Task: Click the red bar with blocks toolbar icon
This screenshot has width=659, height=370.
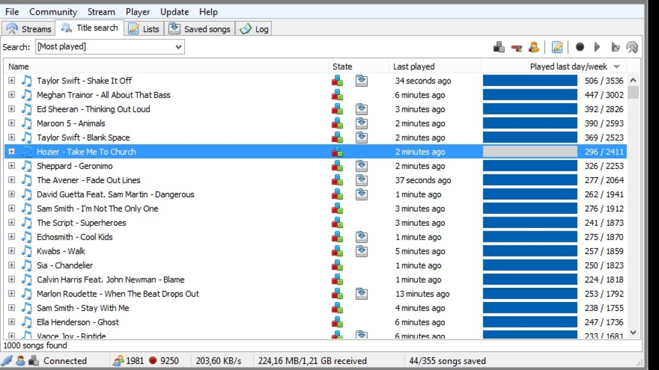Action: [516, 47]
